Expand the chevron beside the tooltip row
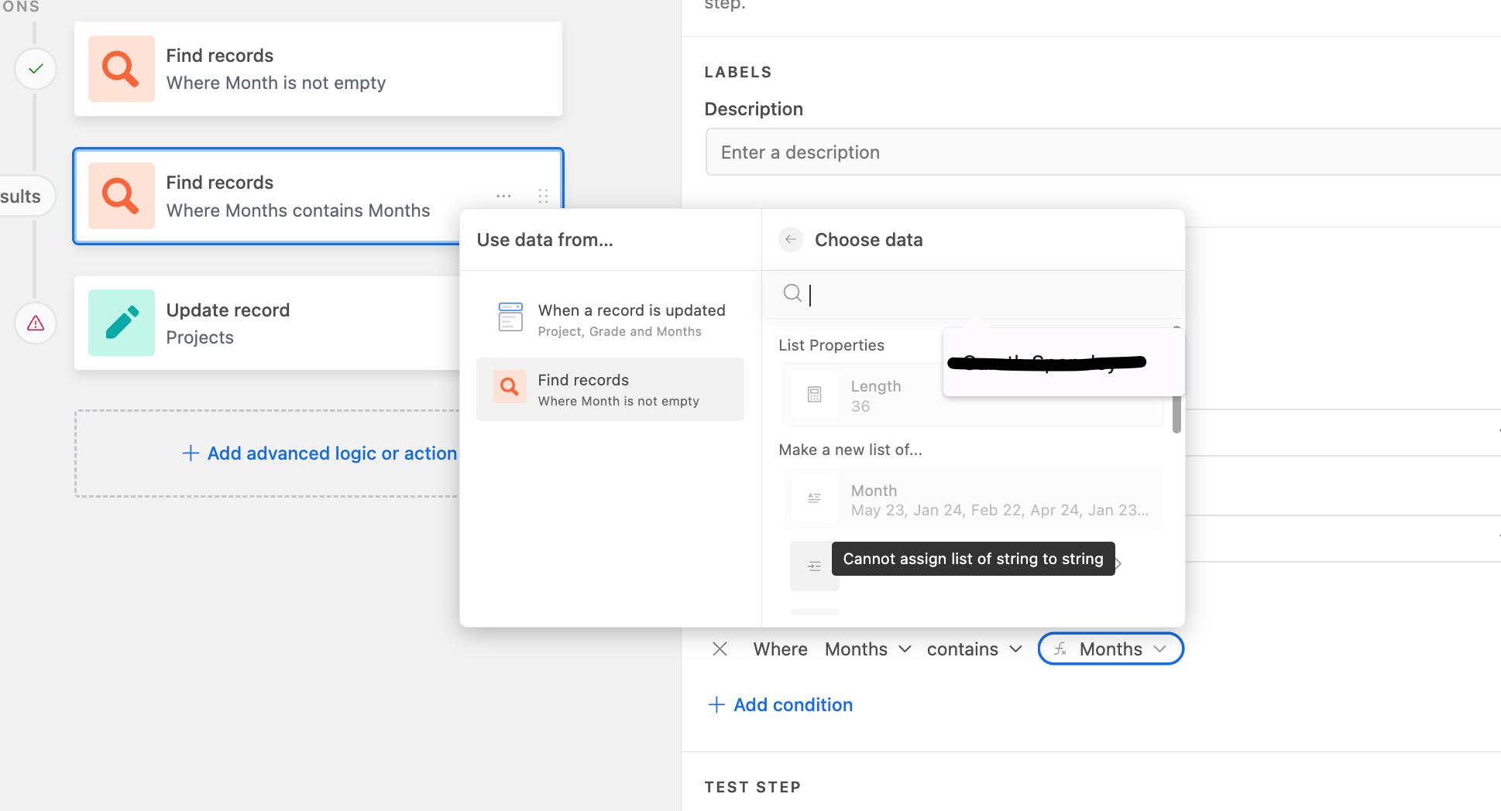This screenshot has width=1501, height=811. tap(1118, 564)
